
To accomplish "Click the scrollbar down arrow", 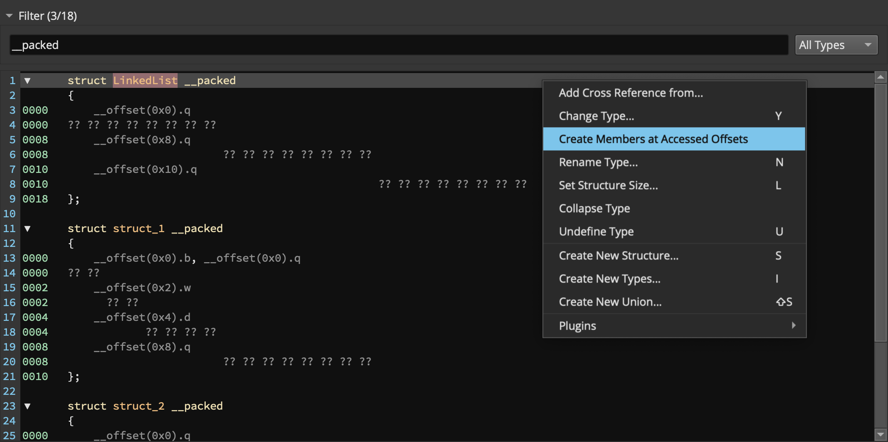I will (x=881, y=435).
